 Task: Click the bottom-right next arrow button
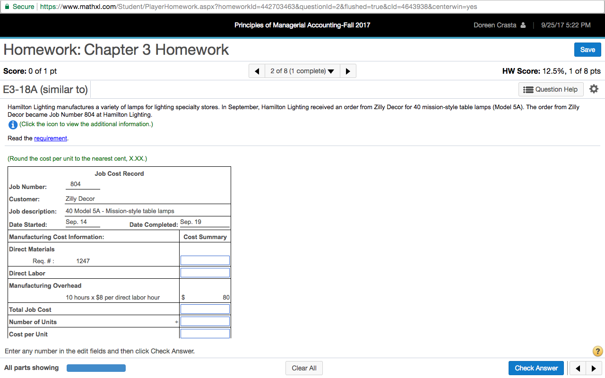pyautogui.click(x=593, y=368)
